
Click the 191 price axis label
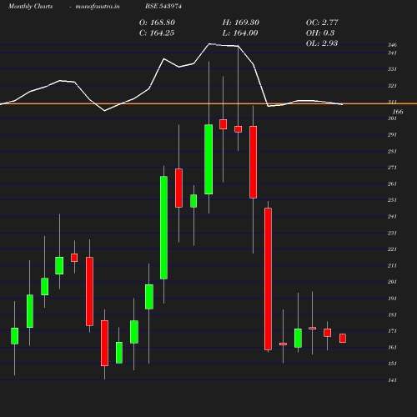(392, 299)
